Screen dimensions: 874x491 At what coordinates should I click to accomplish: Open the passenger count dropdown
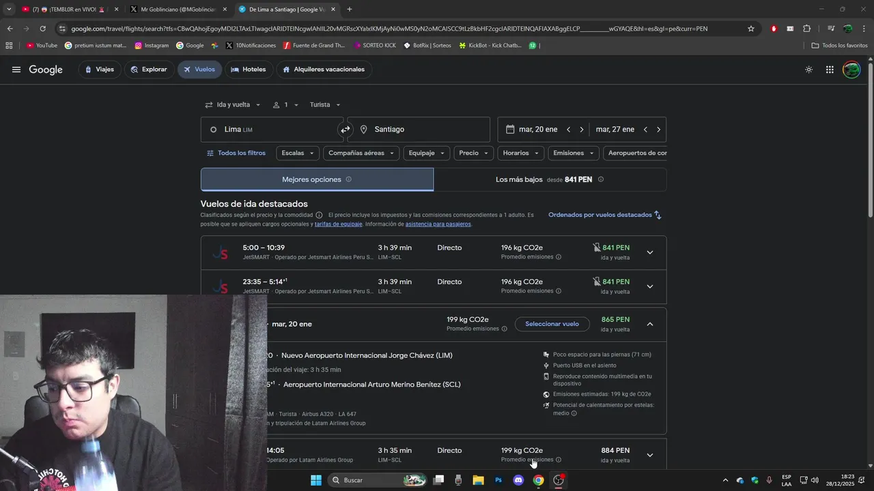(x=285, y=105)
